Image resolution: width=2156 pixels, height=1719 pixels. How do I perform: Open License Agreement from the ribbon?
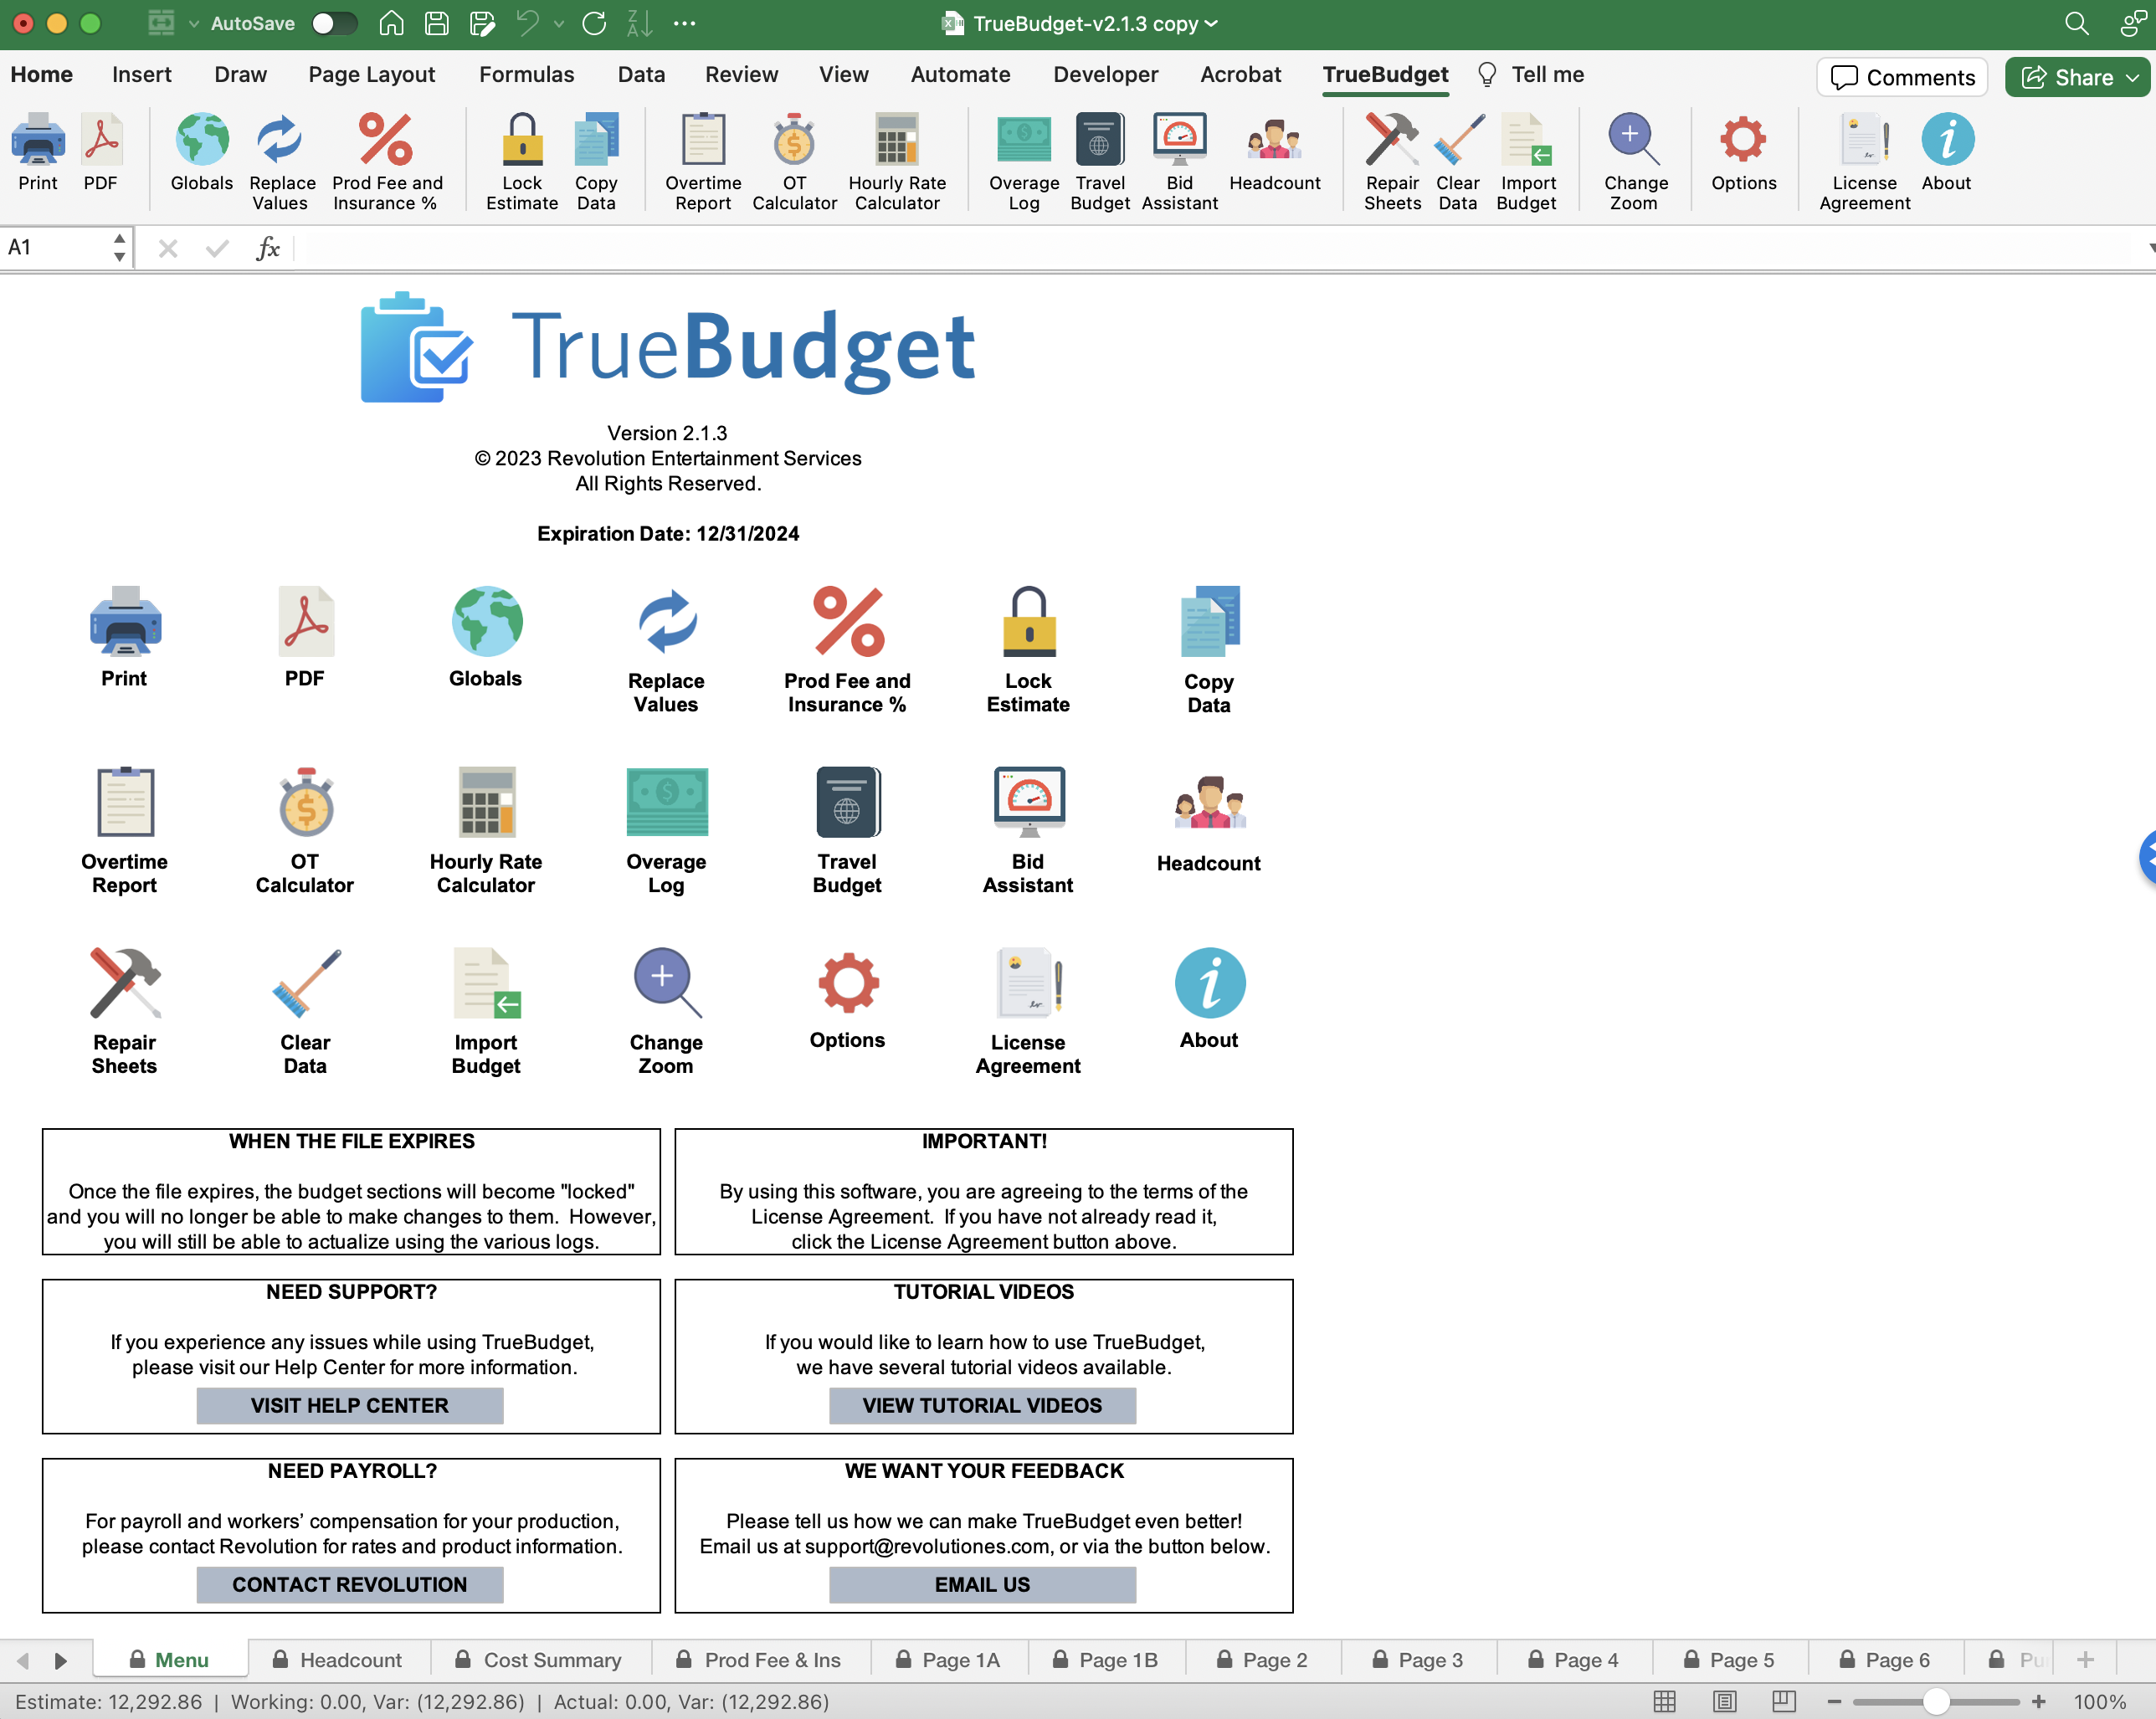pyautogui.click(x=1864, y=162)
